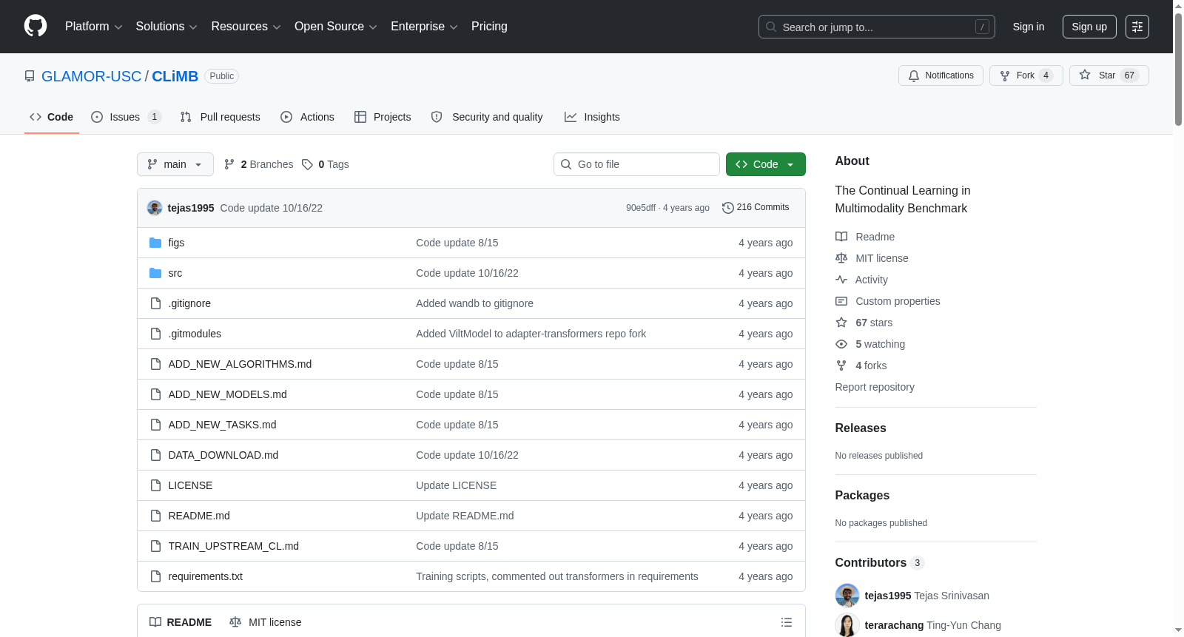The height and width of the screenshot is (637, 1184).
Task: Click the file icon beside .gitignore
Action: point(155,303)
